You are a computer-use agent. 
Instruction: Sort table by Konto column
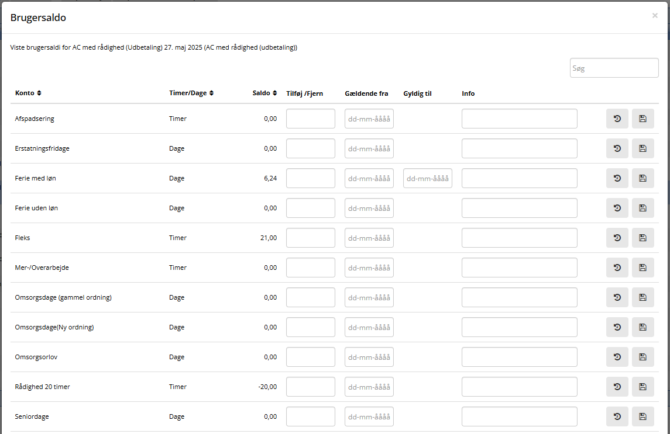point(28,93)
